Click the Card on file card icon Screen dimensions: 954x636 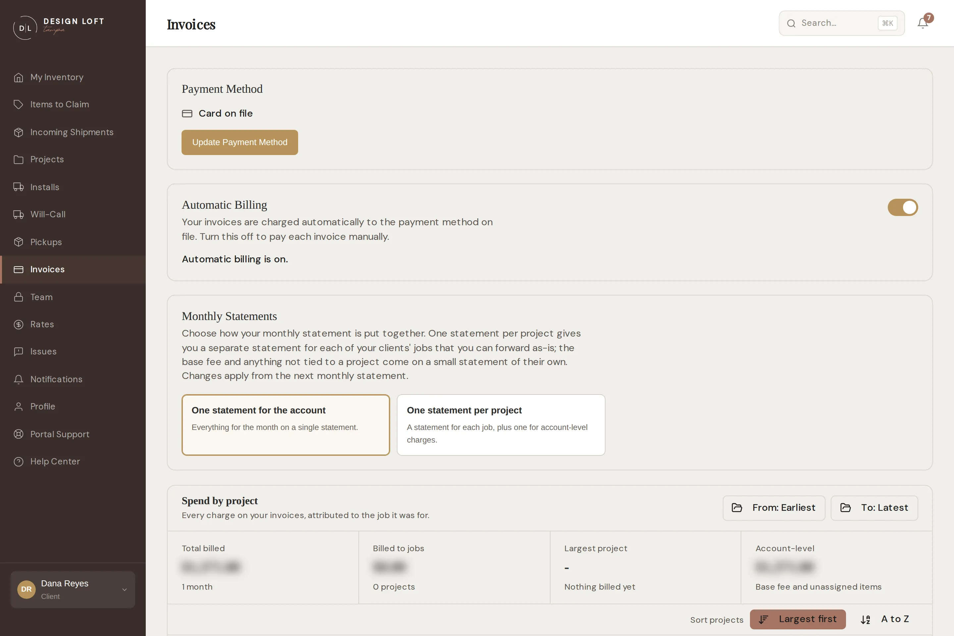187,114
